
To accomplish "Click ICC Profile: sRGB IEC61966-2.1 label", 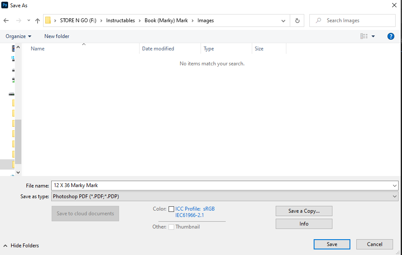I will coord(195,212).
